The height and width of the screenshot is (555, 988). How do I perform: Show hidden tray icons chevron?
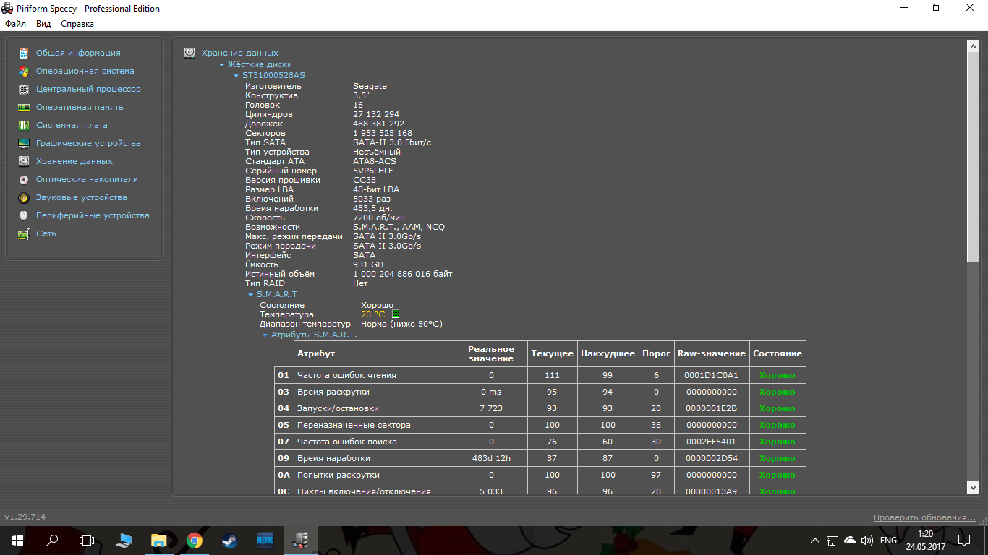[x=815, y=540]
